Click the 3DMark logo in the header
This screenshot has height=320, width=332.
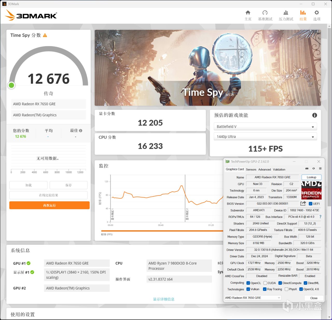coord(31,15)
